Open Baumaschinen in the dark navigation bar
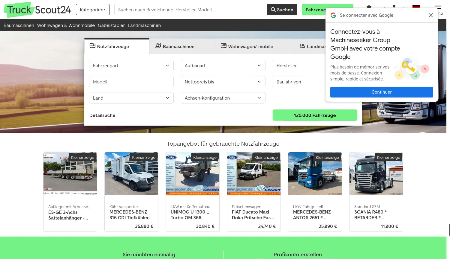Screen dimensions: 450x259 click(x=19, y=25)
